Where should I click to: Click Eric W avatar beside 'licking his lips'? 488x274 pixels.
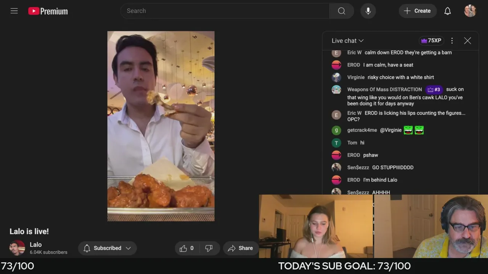[x=336, y=115]
